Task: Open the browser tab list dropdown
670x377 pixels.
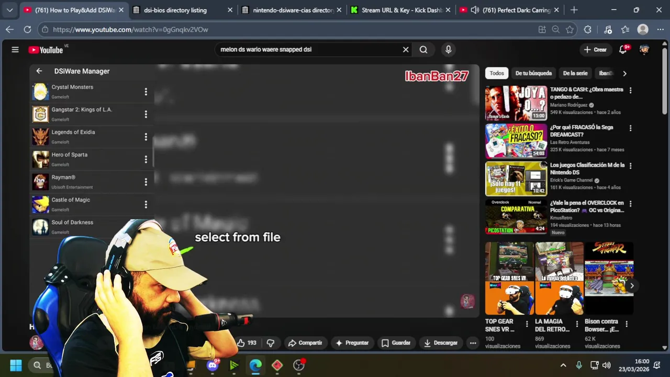Action: tap(9, 10)
